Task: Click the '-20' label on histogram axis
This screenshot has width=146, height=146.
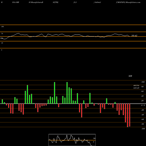Action: pyautogui.click(x=142, y=110)
